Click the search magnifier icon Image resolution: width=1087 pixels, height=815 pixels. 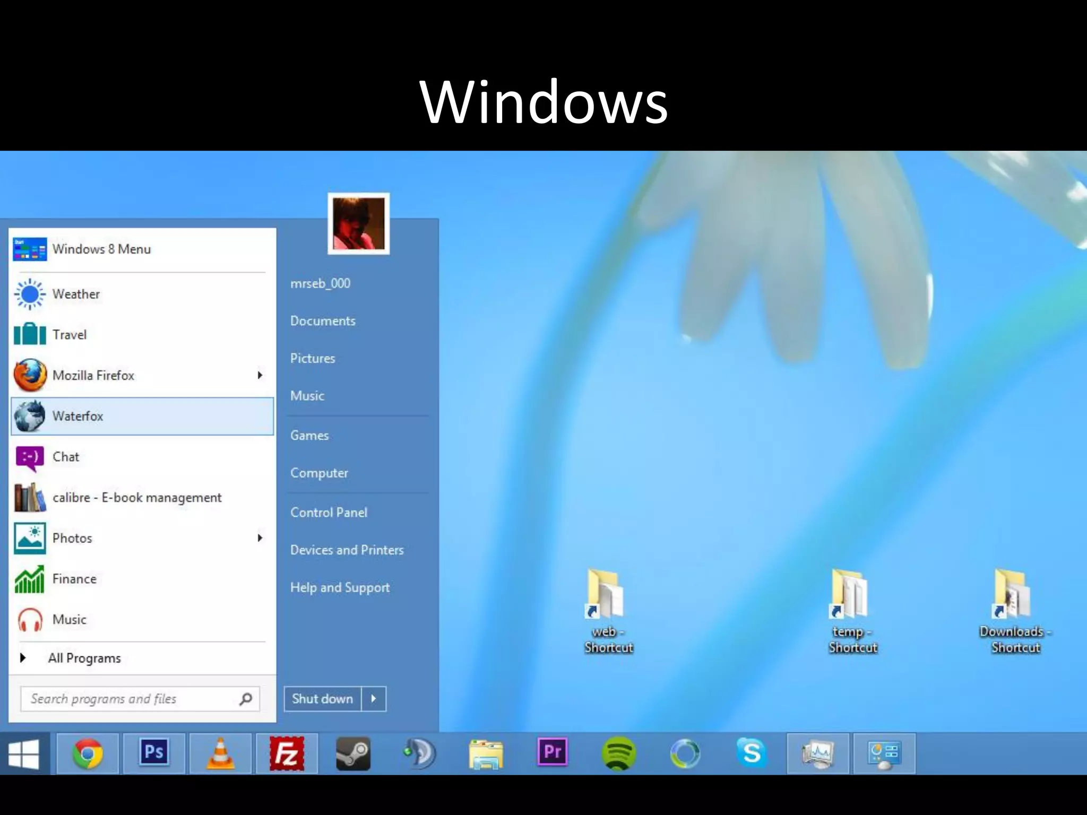pos(246,699)
